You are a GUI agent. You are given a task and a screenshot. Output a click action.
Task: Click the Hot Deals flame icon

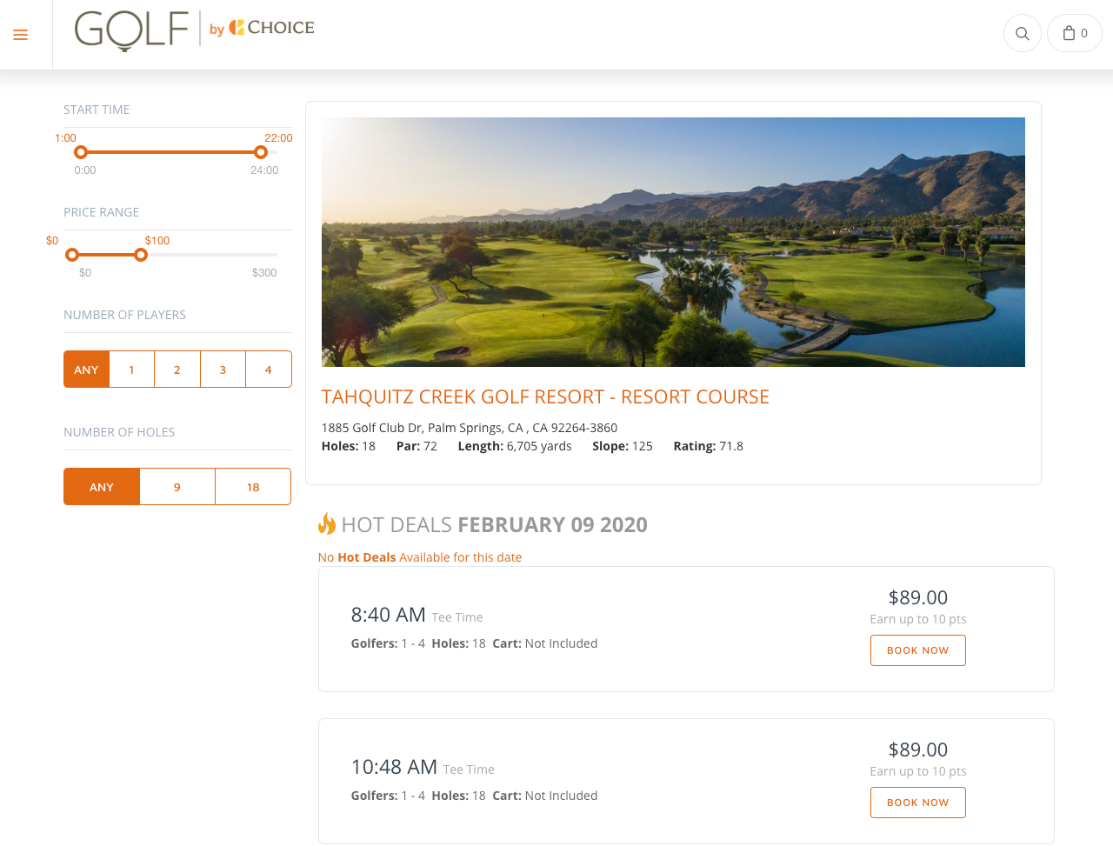coord(327,523)
